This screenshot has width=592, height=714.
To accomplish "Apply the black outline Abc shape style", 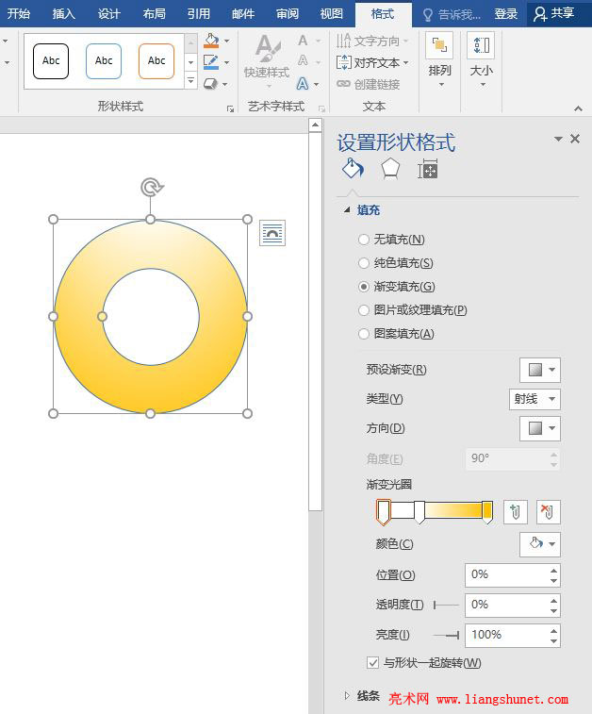I will [51, 61].
